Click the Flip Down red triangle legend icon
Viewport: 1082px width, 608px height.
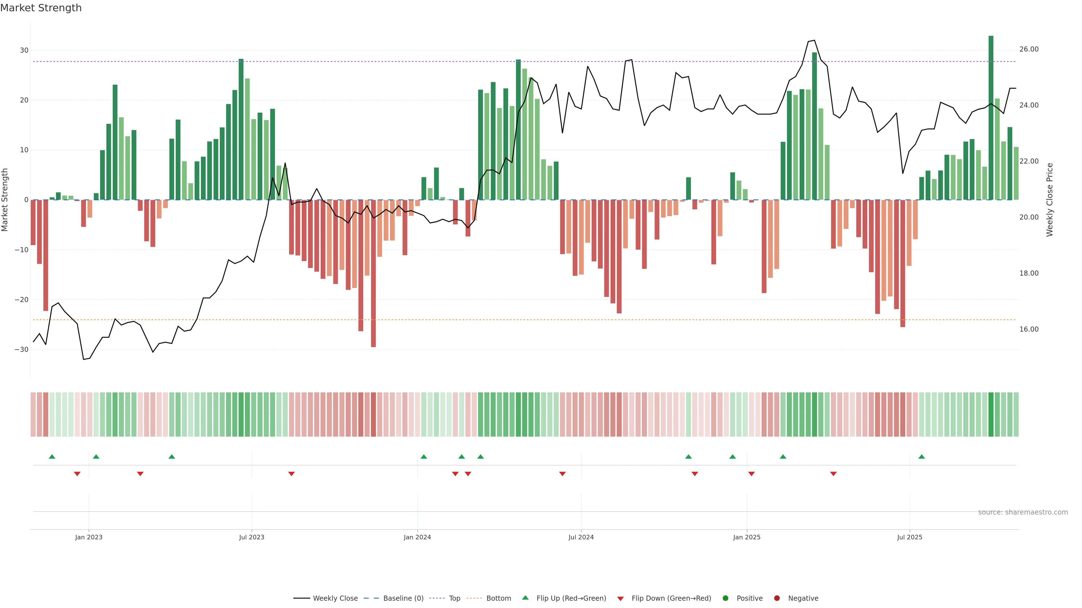(620, 598)
